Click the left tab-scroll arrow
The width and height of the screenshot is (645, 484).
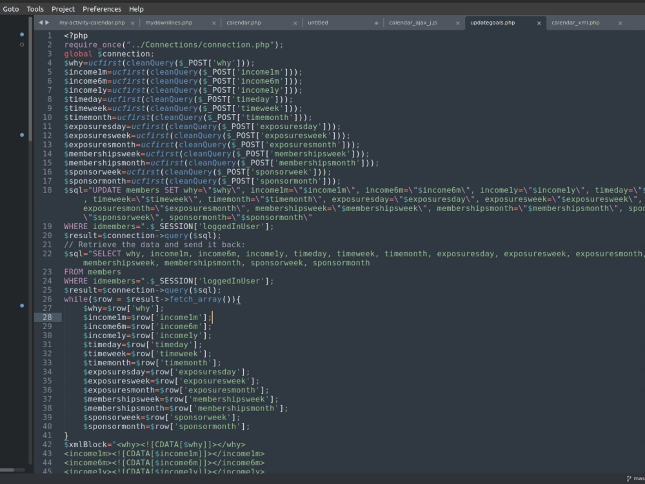(x=40, y=23)
